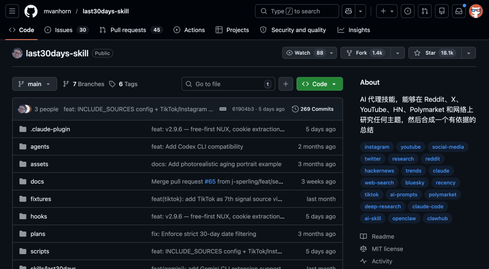The image size is (489, 269).
Task: Open the claude-code topic tag
Action: tap(427, 206)
